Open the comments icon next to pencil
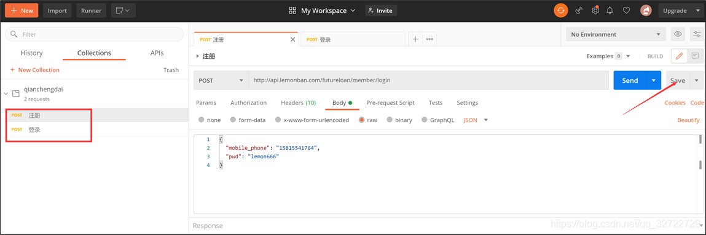 [695, 56]
